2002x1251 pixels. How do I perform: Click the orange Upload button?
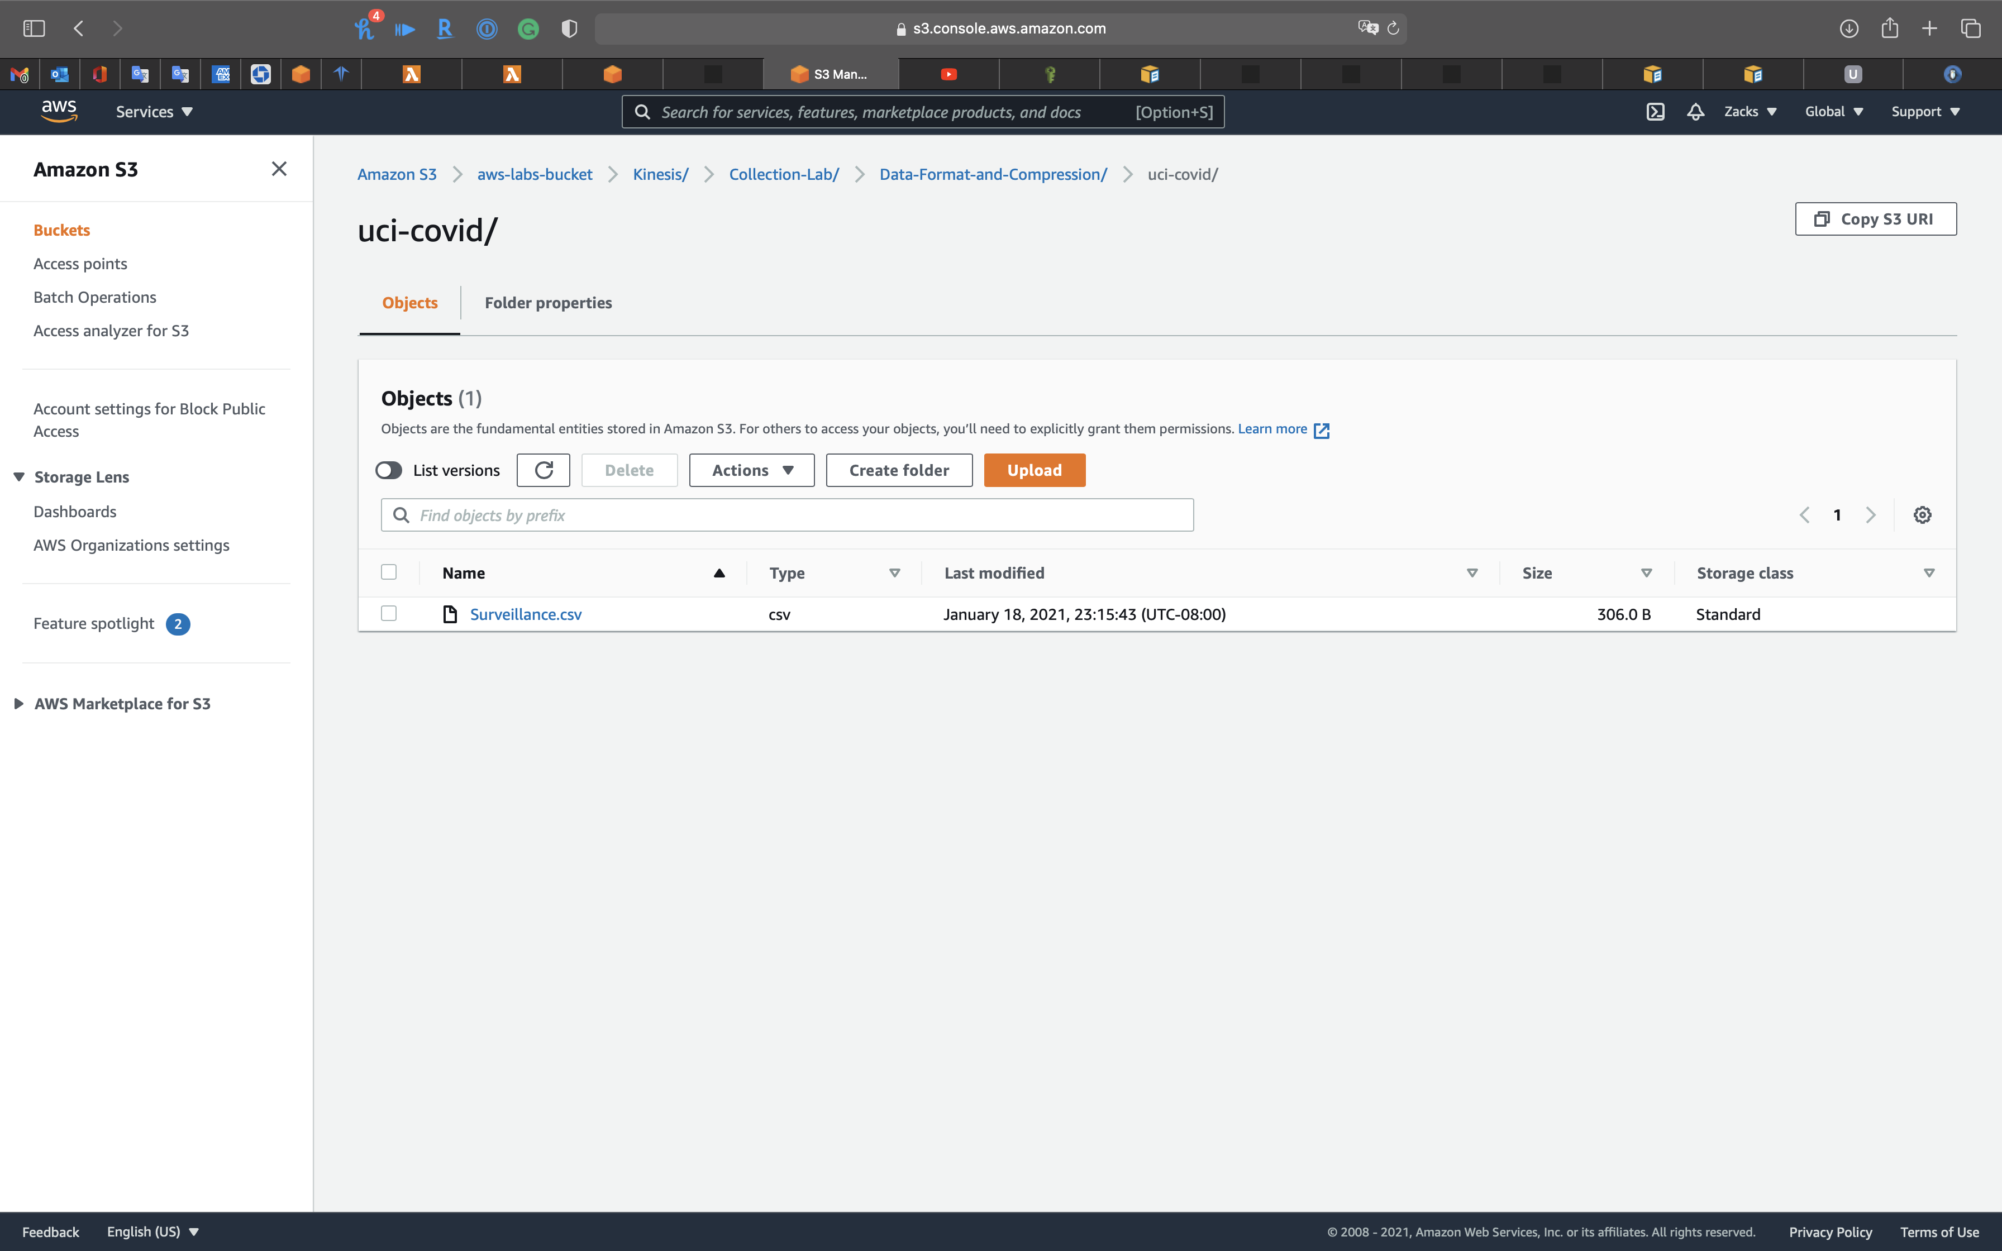1034,470
